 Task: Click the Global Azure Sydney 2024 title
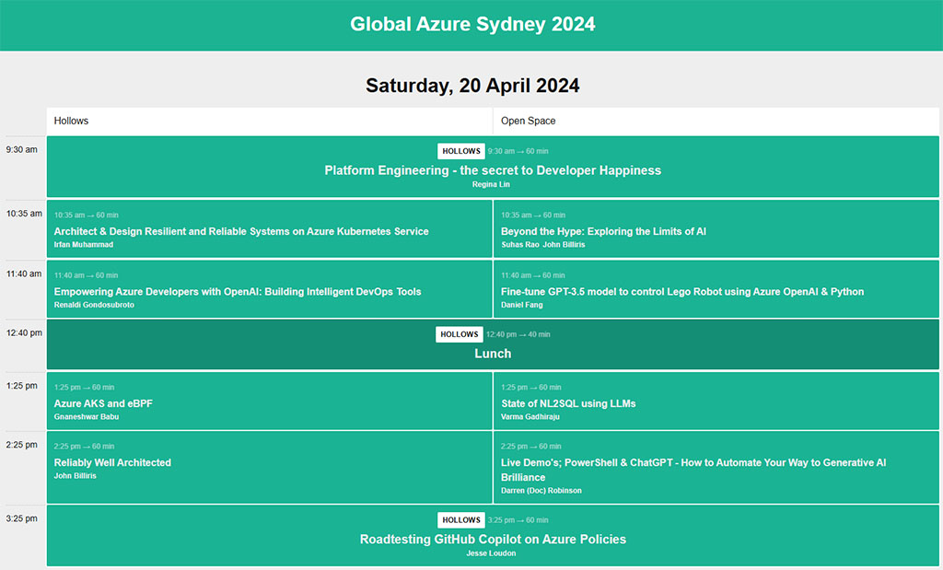click(472, 24)
